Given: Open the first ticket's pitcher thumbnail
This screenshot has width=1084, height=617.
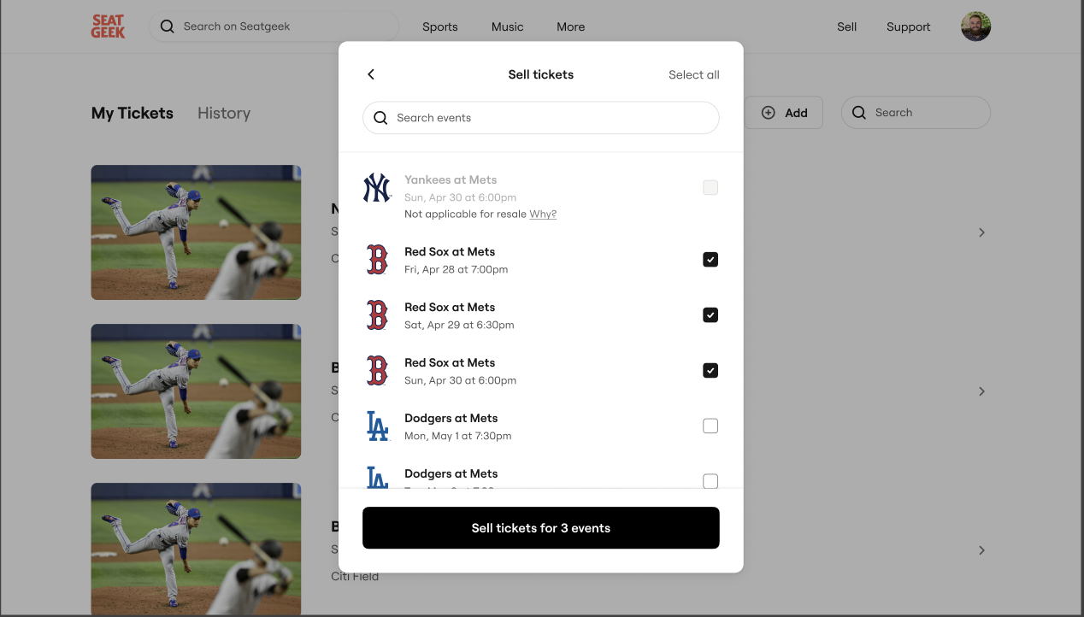Looking at the screenshot, I should point(196,232).
